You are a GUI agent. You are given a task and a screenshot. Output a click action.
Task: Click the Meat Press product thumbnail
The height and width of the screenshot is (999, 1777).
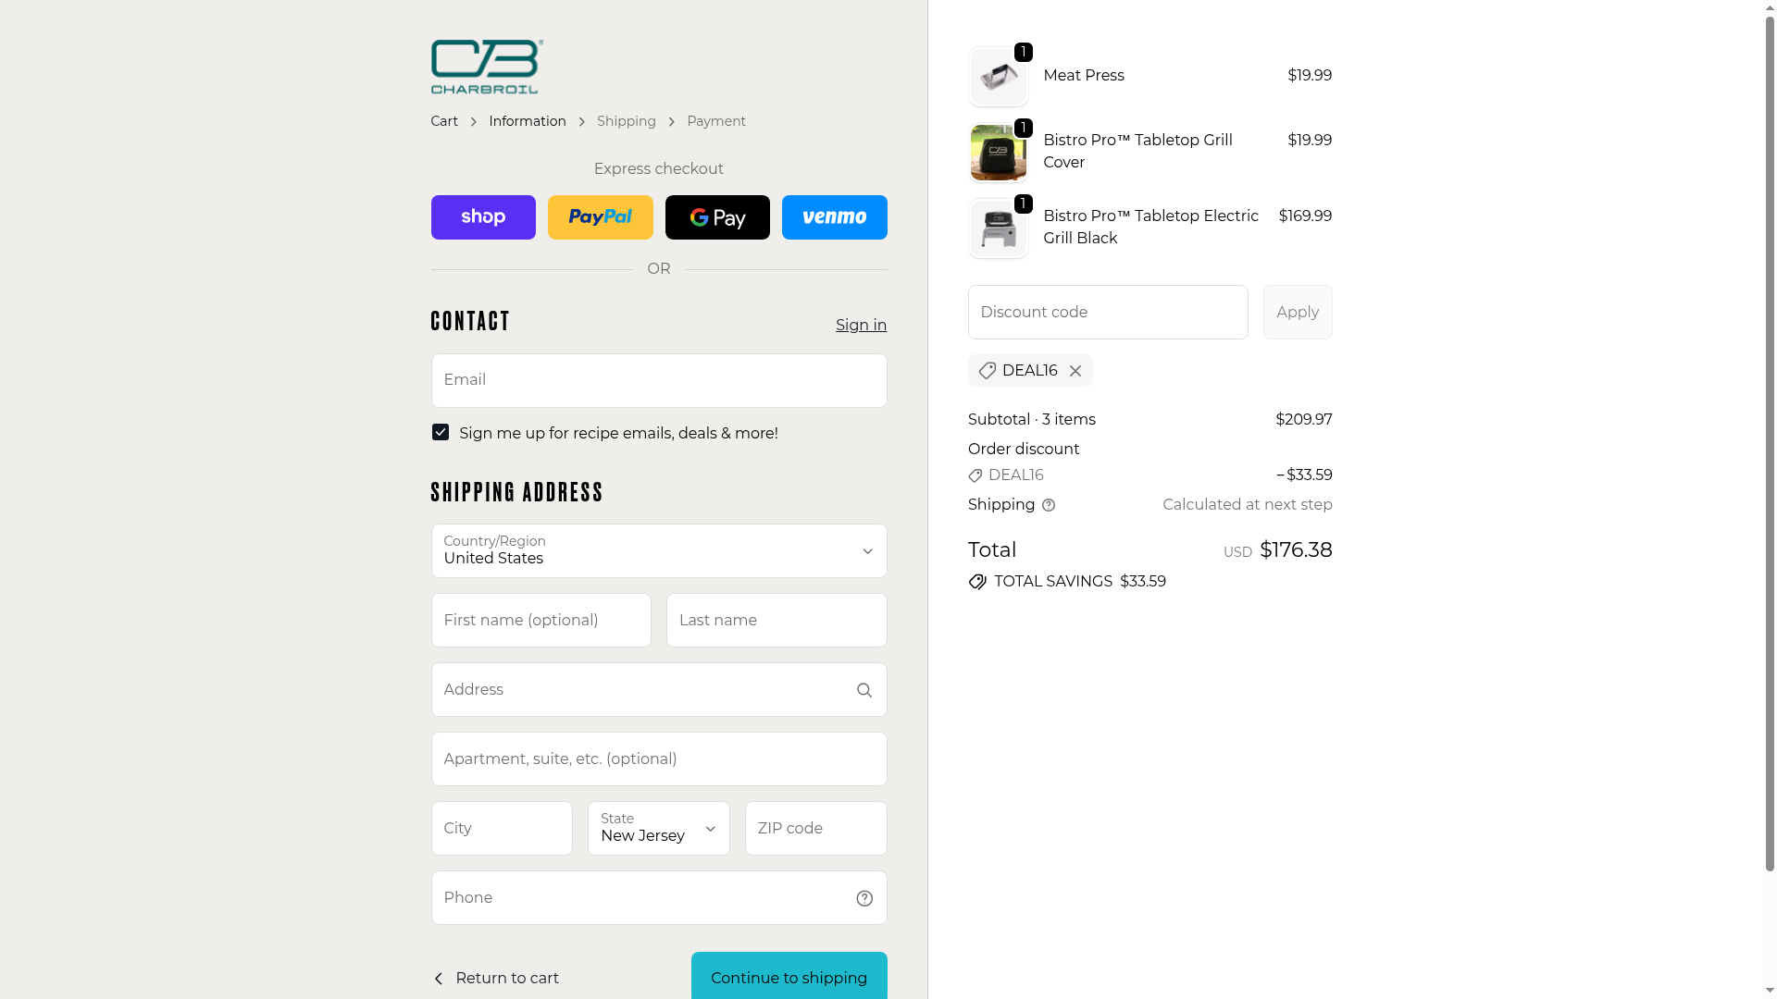pos(999,77)
